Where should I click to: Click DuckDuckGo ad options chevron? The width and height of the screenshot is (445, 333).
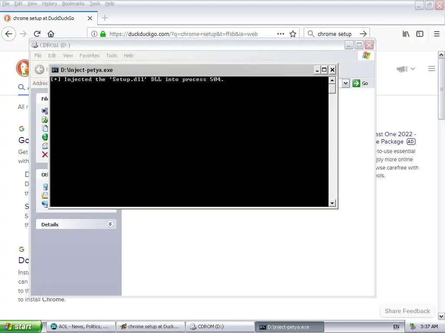pyautogui.click(x=413, y=69)
